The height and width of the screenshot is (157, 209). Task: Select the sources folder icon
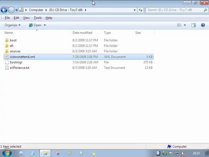pos(7,51)
